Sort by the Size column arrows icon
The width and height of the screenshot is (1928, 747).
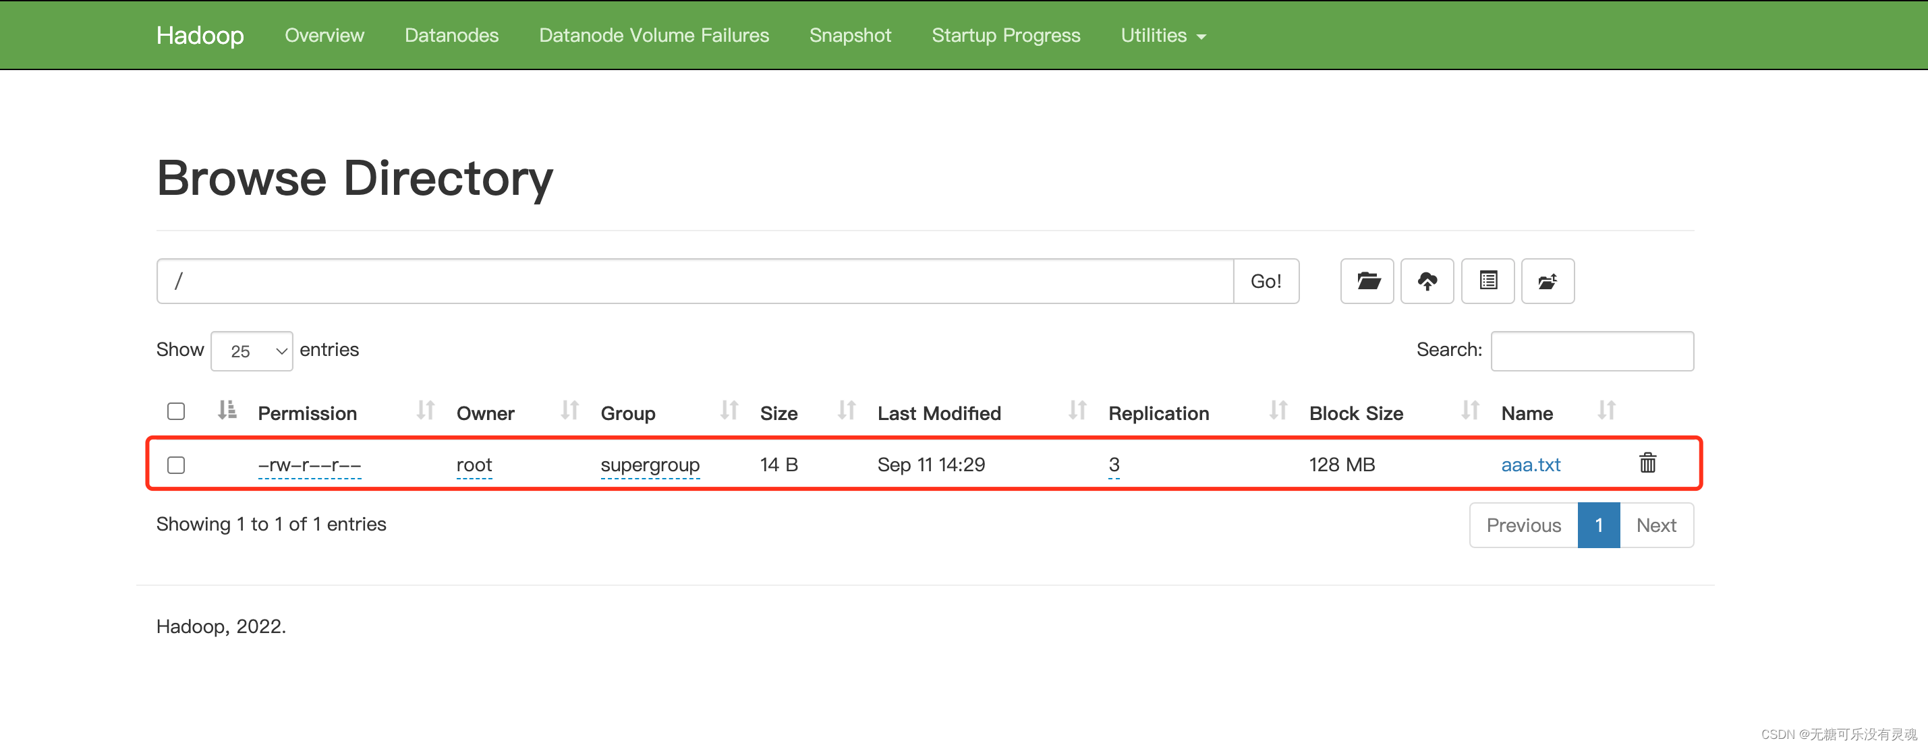click(846, 411)
